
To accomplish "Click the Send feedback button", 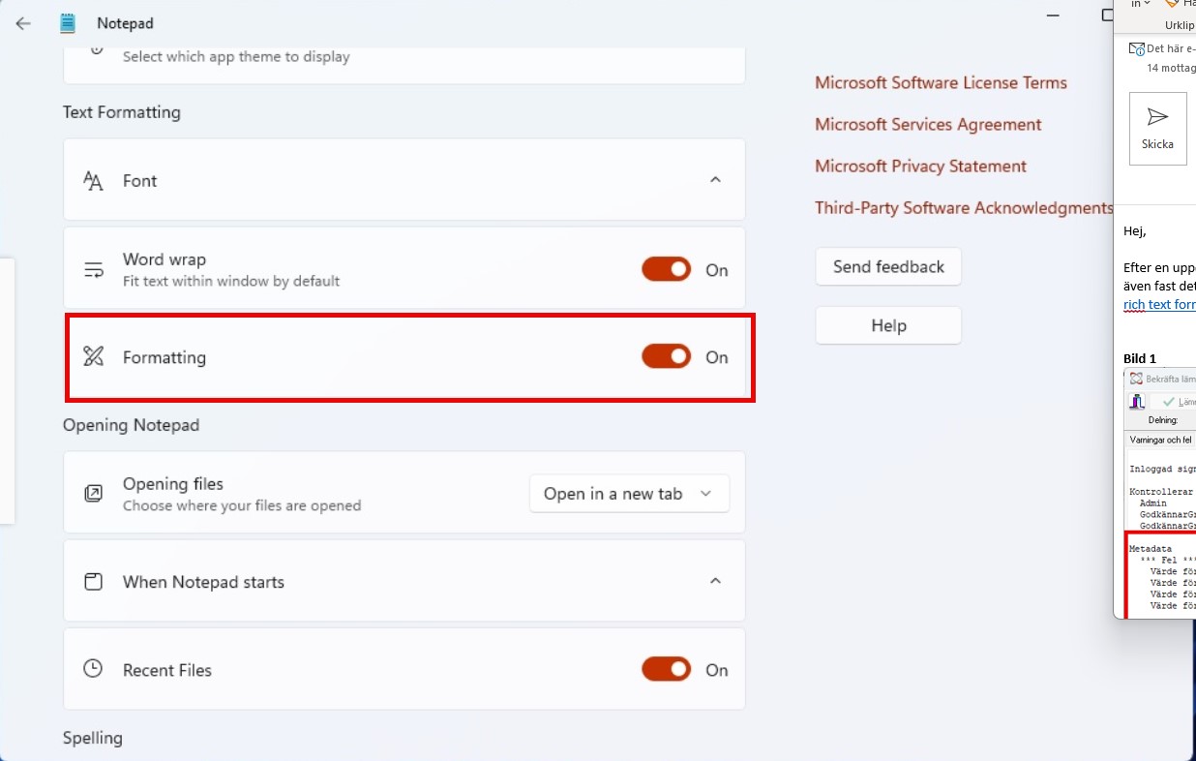I will point(888,266).
